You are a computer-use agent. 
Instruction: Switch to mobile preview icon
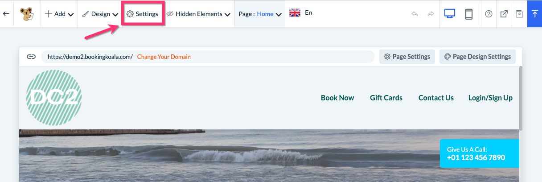[468, 14]
